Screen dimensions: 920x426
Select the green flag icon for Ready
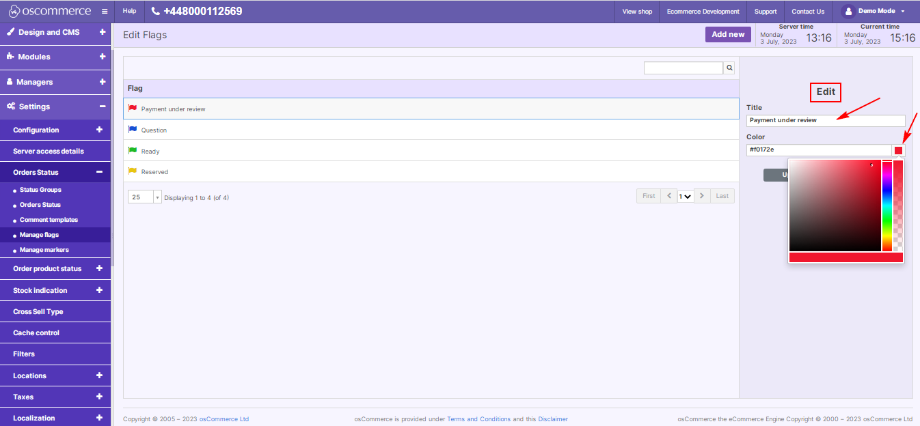(131, 150)
